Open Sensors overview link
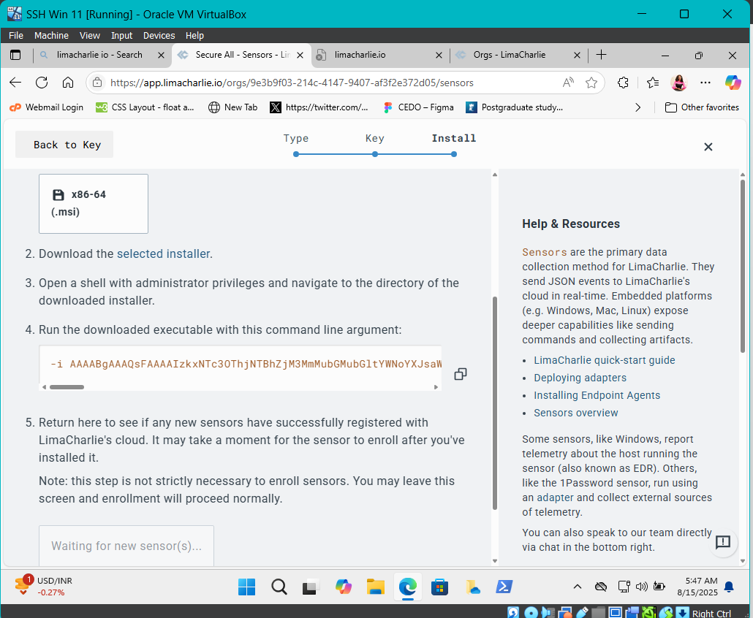This screenshot has height=618, width=753. tap(576, 413)
